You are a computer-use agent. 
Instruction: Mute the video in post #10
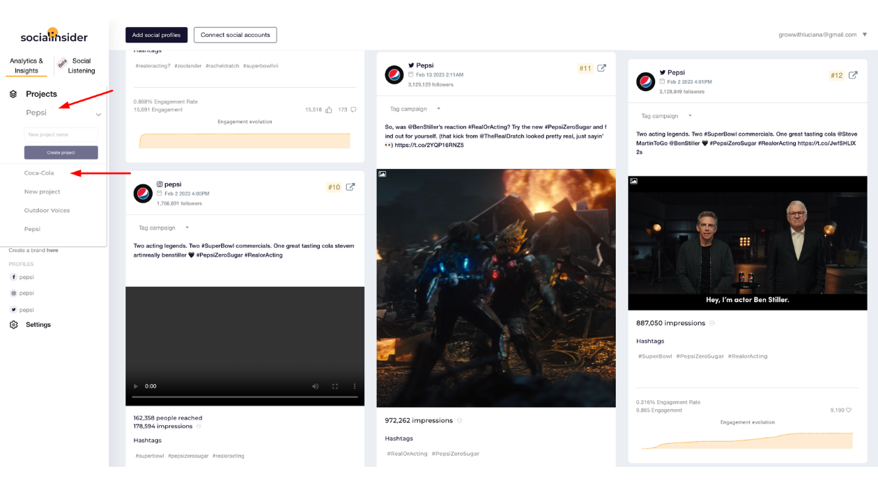[315, 386]
